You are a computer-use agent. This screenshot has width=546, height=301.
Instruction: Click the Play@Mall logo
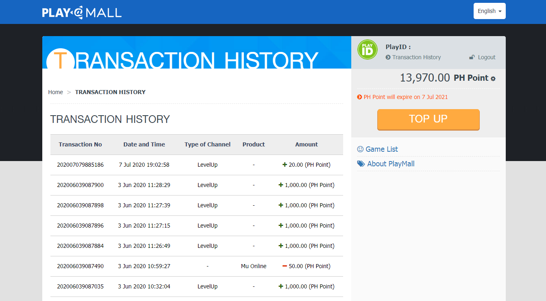[82, 12]
